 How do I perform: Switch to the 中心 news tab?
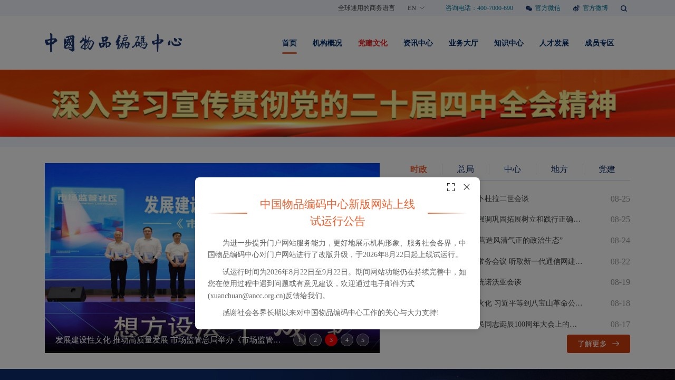coord(513,169)
